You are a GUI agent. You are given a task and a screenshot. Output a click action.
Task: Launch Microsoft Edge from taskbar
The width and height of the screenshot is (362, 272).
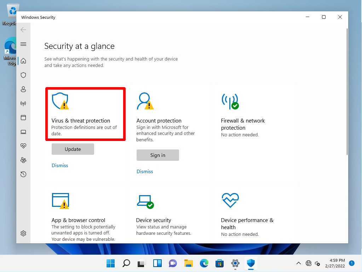pos(204,263)
